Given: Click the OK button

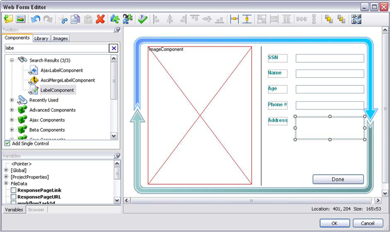Looking at the screenshot, I should click(335, 223).
